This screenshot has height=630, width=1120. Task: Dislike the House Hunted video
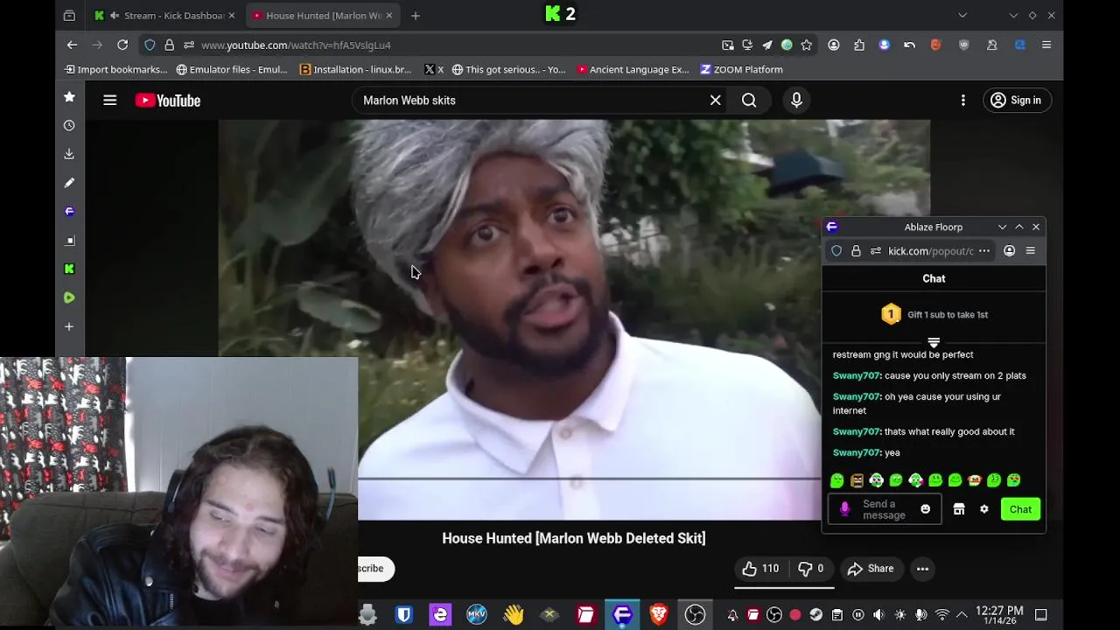pos(812,569)
